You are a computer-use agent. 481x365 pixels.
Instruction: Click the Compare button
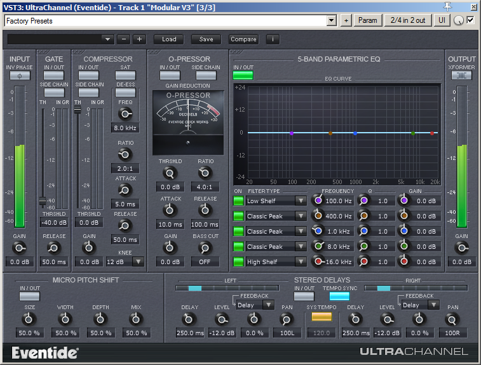[243, 39]
